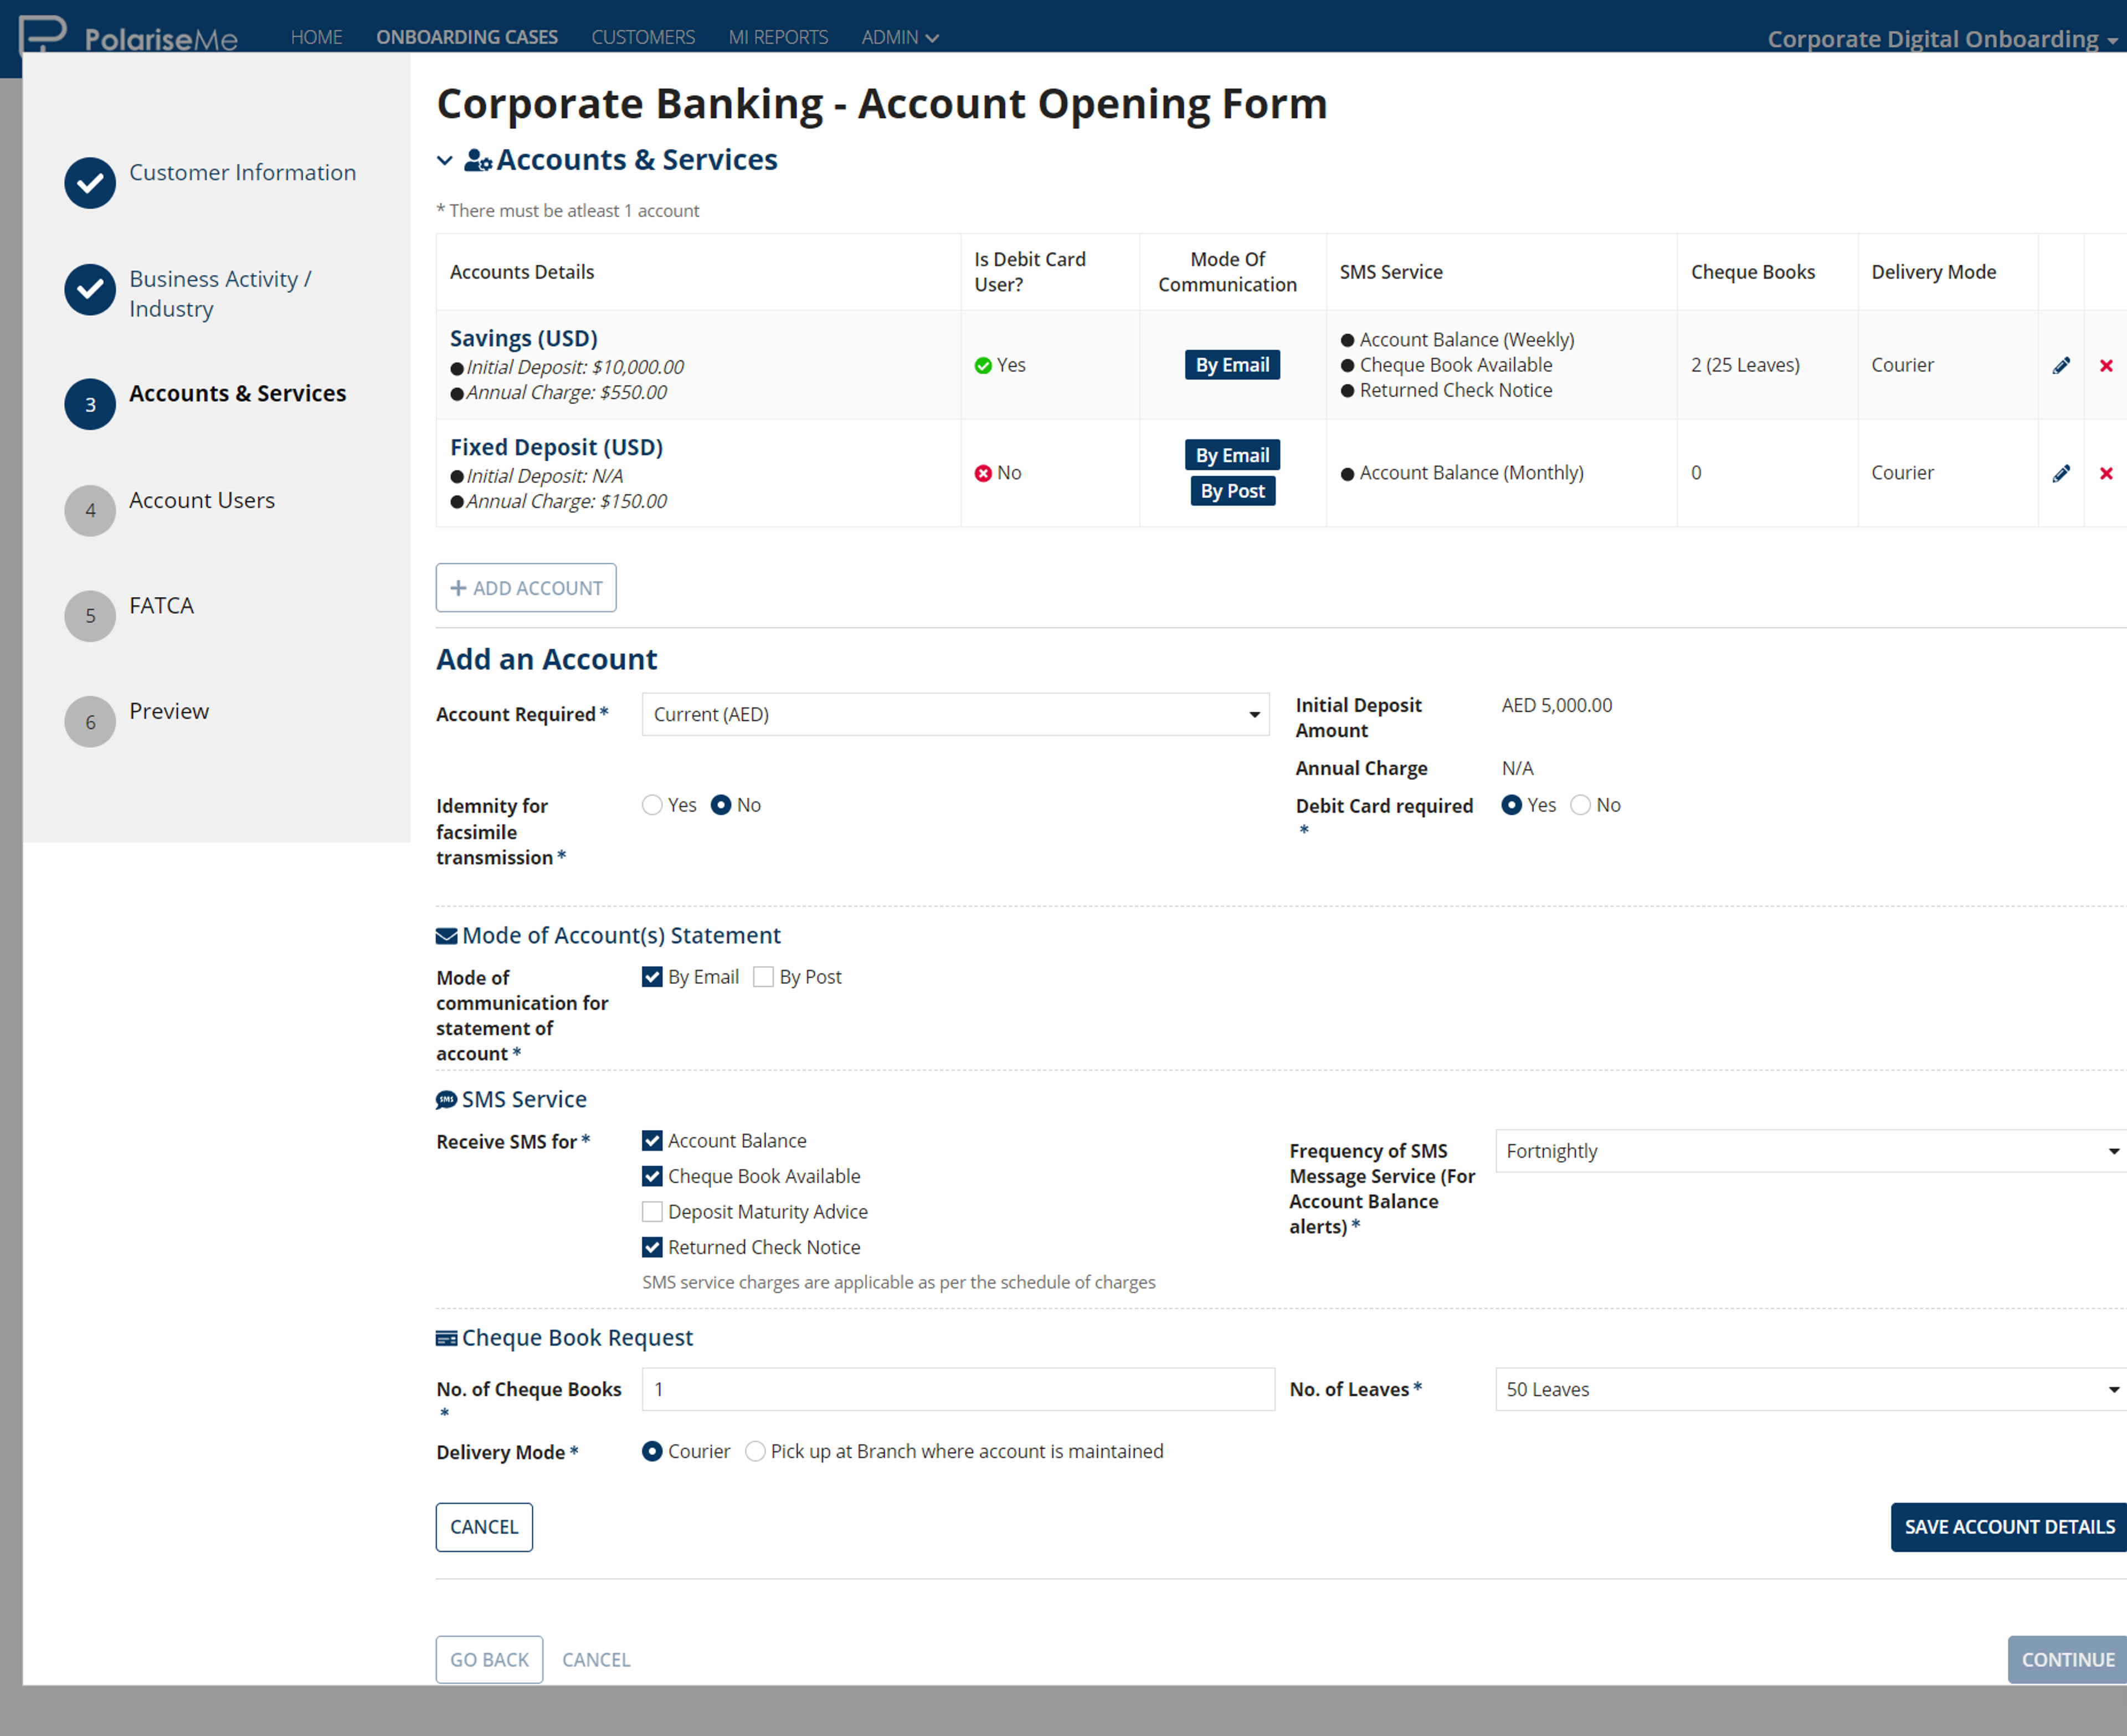Select Yes for Idemnity for facsimile transmission

pyautogui.click(x=652, y=805)
